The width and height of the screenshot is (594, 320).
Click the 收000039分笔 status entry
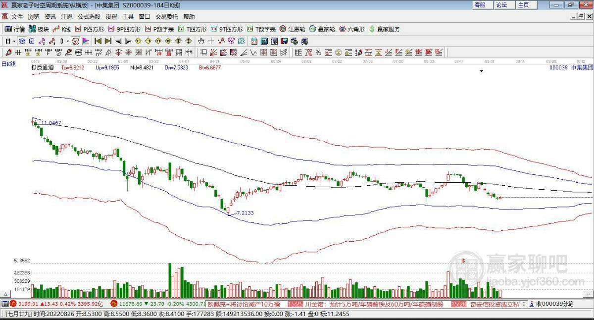click(554, 304)
